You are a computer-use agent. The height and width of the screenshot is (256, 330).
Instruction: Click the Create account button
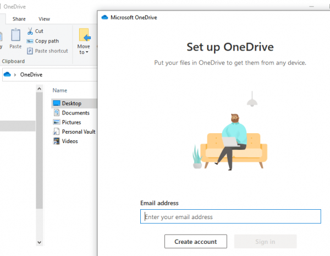[x=195, y=241]
